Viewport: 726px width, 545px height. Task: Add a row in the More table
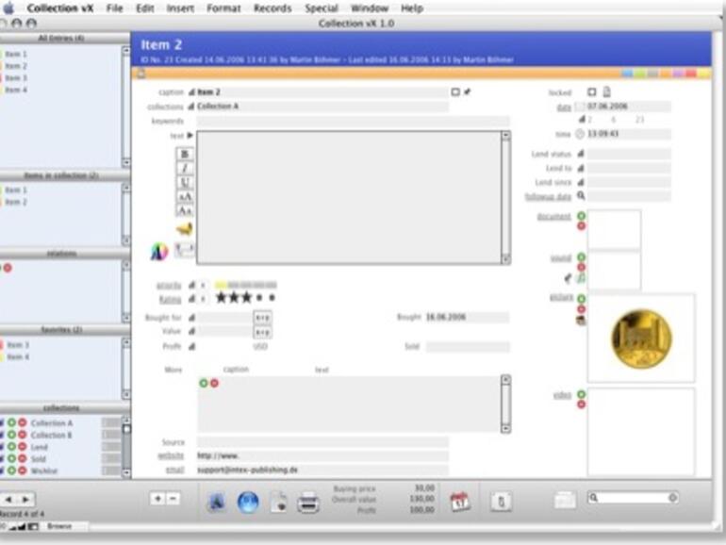[x=204, y=383]
